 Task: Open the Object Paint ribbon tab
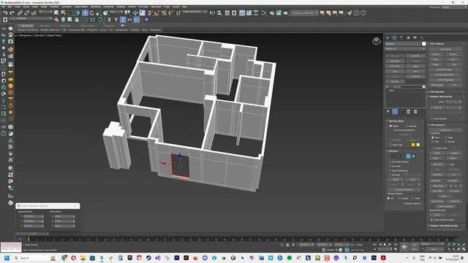tap(88, 26)
